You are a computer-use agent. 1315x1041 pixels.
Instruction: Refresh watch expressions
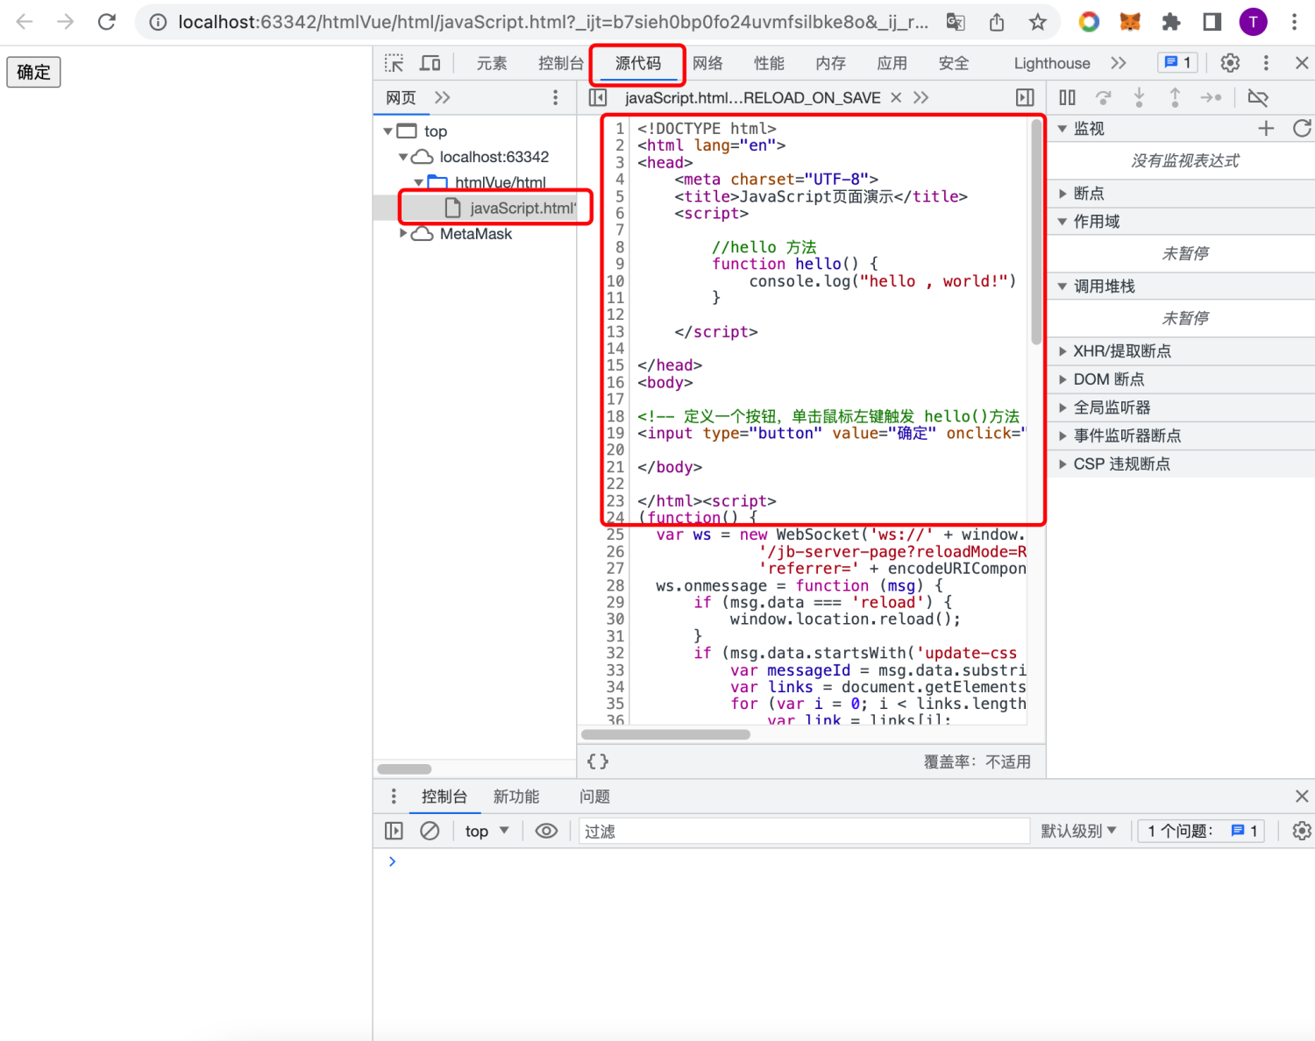[1302, 129]
